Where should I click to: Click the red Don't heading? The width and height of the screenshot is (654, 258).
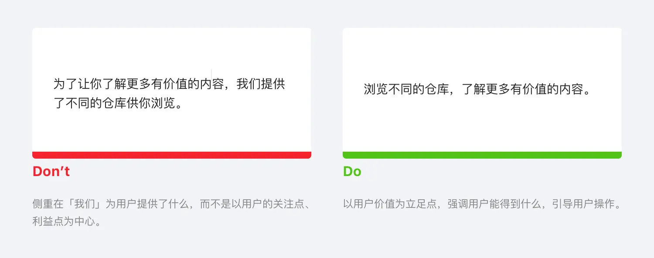pyautogui.click(x=51, y=172)
